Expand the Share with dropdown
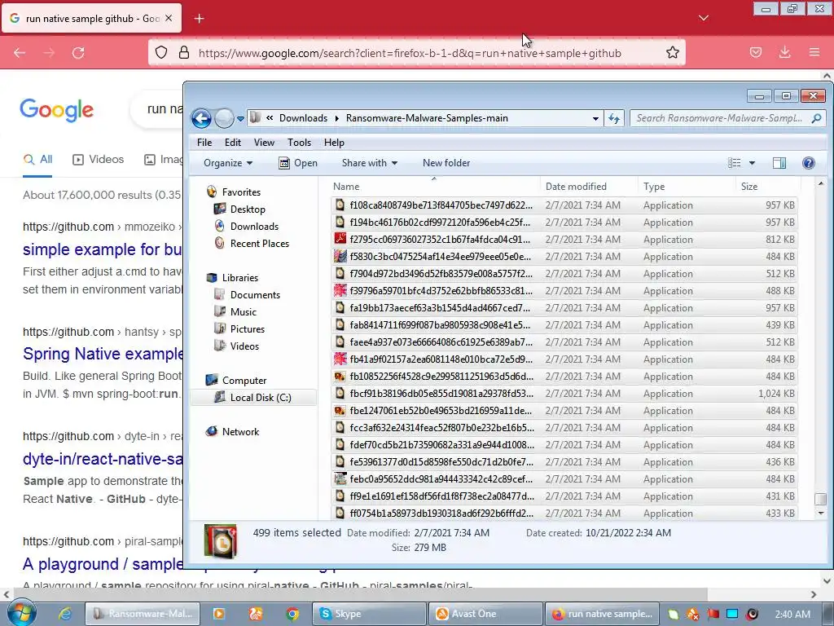 (370, 163)
